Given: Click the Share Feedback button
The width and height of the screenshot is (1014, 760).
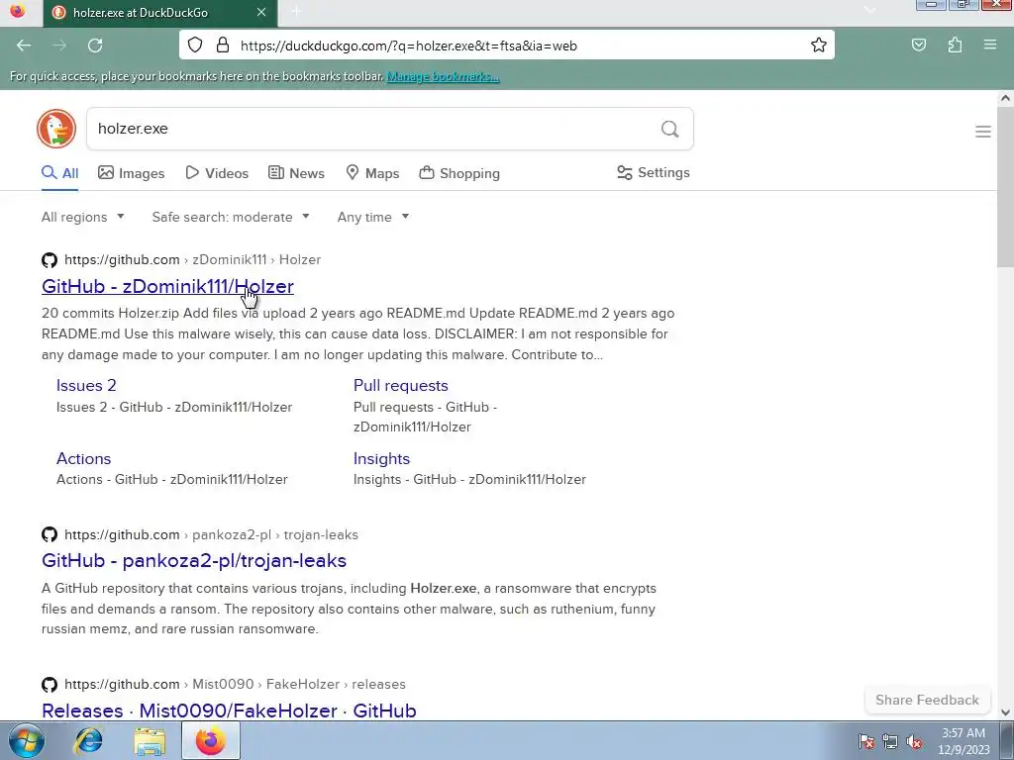Looking at the screenshot, I should pyautogui.click(x=927, y=700).
